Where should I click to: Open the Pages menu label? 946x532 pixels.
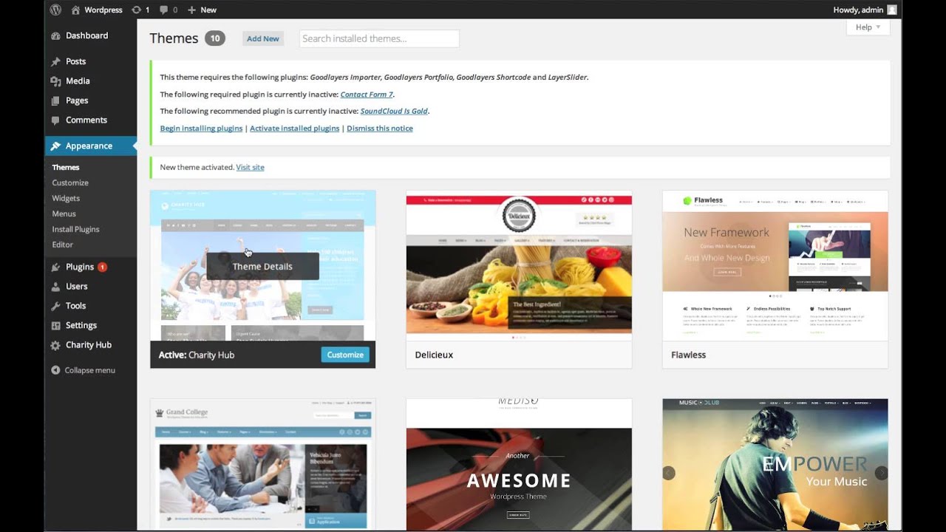(x=77, y=100)
